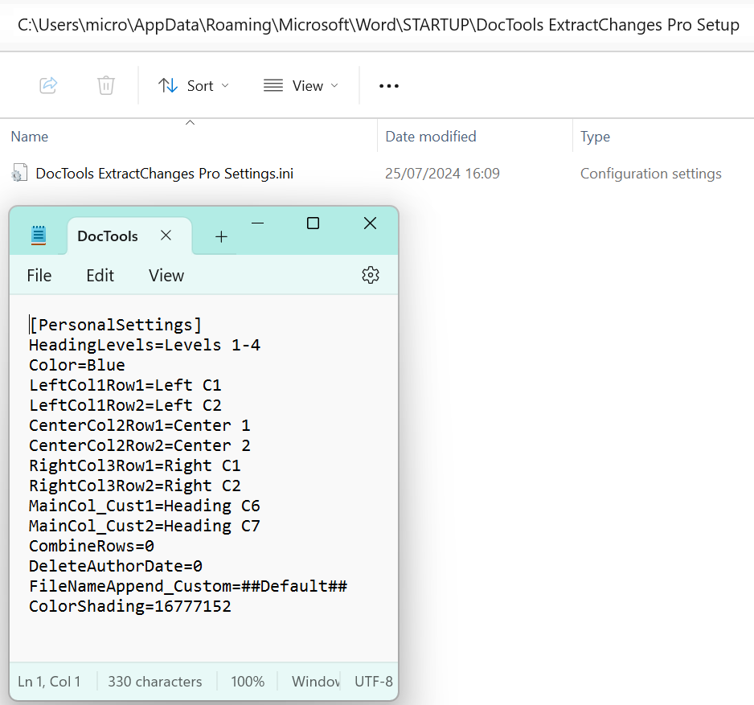Click the settings file's .ini icon
Viewport: 754px width, 705px height.
(x=18, y=173)
